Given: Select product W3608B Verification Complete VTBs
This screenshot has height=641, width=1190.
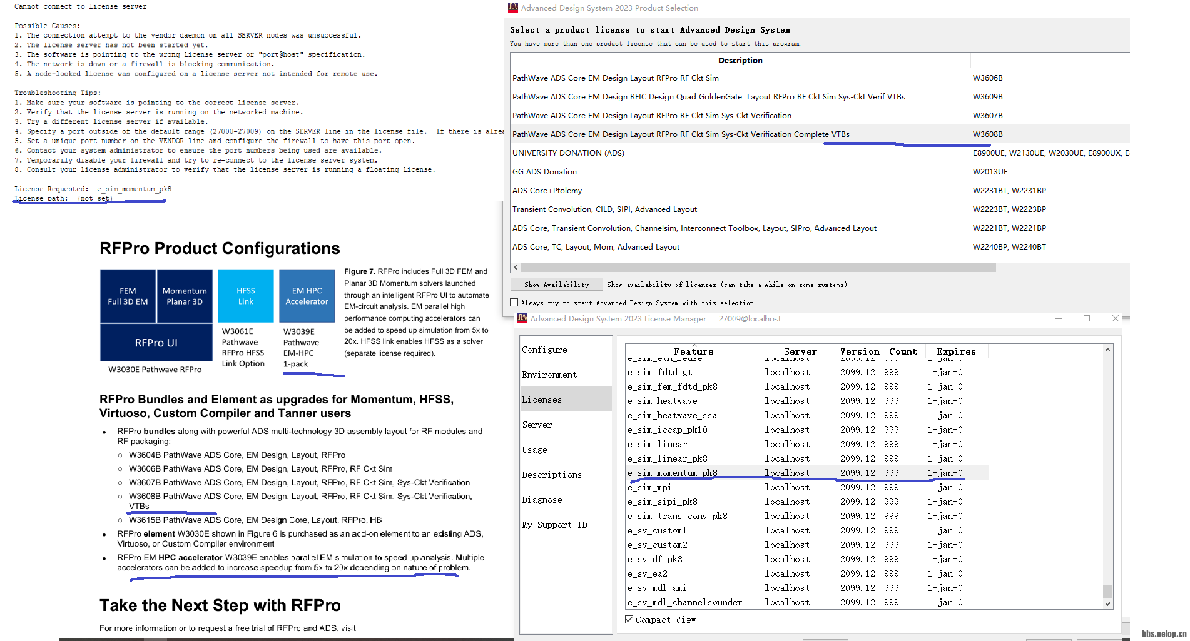Looking at the screenshot, I should click(x=820, y=134).
